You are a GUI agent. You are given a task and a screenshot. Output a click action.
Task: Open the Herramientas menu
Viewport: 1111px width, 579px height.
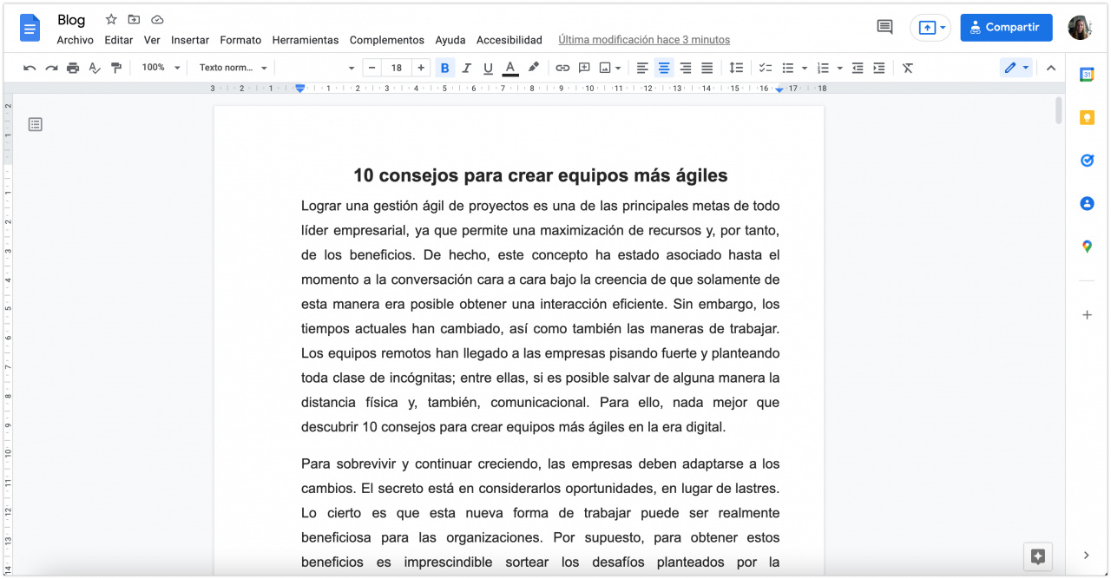point(305,40)
